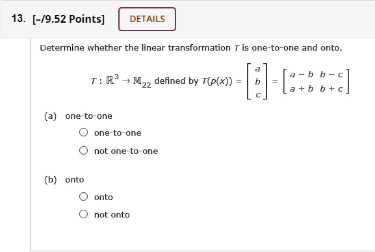This screenshot has height=252, width=375.
Task: Select the "not one-to-one" radio button
Action: coord(83,151)
